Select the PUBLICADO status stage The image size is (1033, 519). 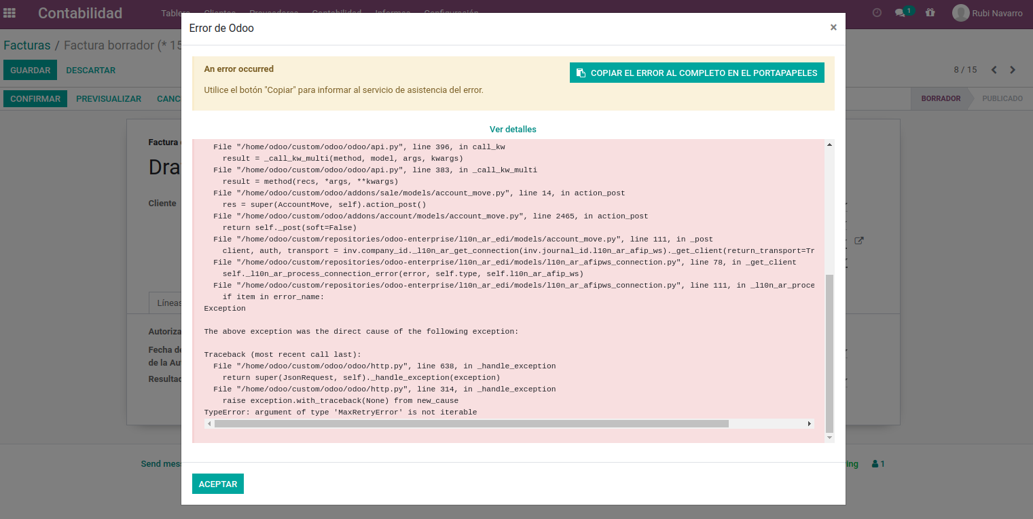tap(1002, 98)
